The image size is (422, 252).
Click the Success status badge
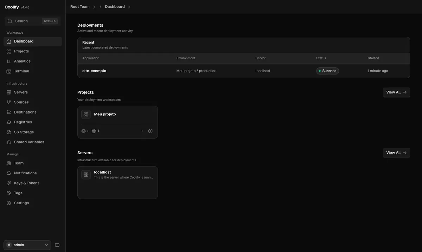pos(327,71)
